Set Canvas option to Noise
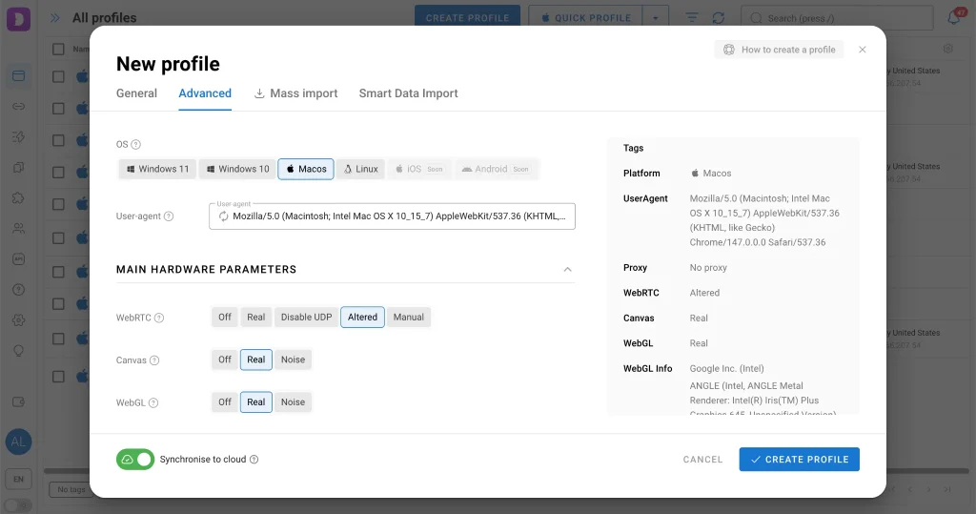976x514 pixels. click(x=293, y=360)
